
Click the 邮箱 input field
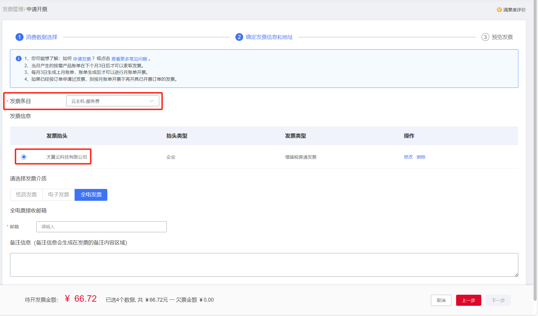(101, 227)
